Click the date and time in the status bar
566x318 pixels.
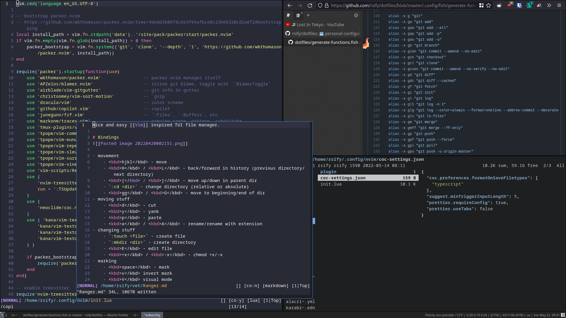[546, 315]
